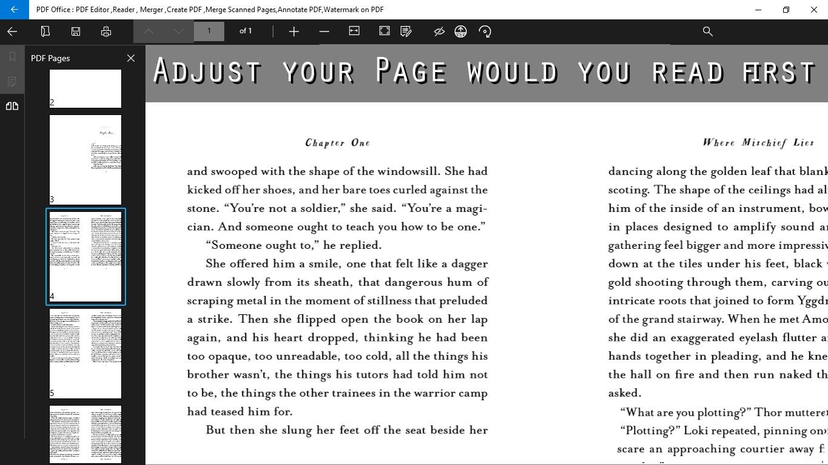Screen dimensions: 828x465
Task: Go to the previous page with up chevron
Action: [149, 31]
